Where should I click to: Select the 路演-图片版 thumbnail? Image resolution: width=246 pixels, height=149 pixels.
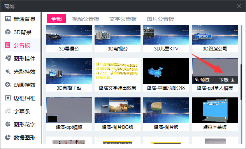click(x=166, y=110)
